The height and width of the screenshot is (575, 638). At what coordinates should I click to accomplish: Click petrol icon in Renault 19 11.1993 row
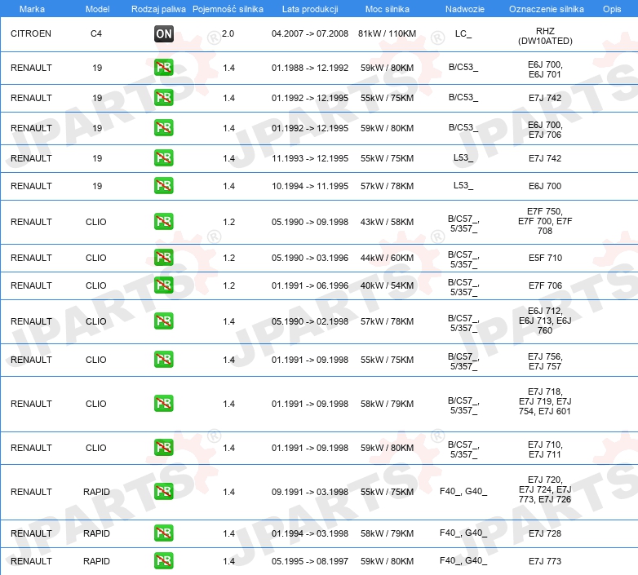[164, 158]
